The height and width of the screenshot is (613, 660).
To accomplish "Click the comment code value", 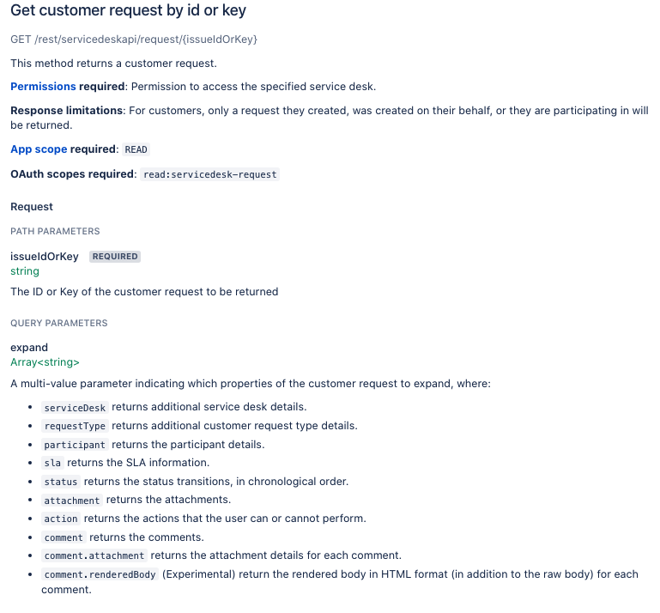I will tap(64, 537).
